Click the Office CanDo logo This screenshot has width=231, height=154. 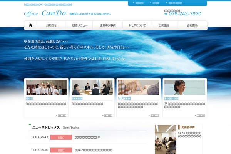click(45, 13)
